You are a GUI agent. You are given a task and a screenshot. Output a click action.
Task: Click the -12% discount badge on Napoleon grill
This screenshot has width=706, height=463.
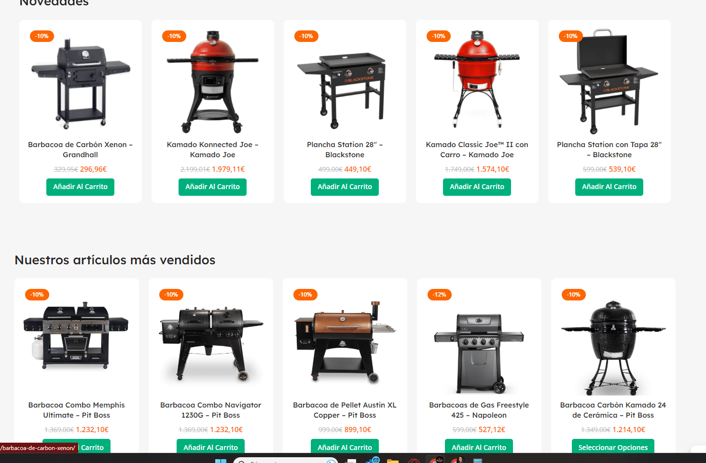click(439, 295)
